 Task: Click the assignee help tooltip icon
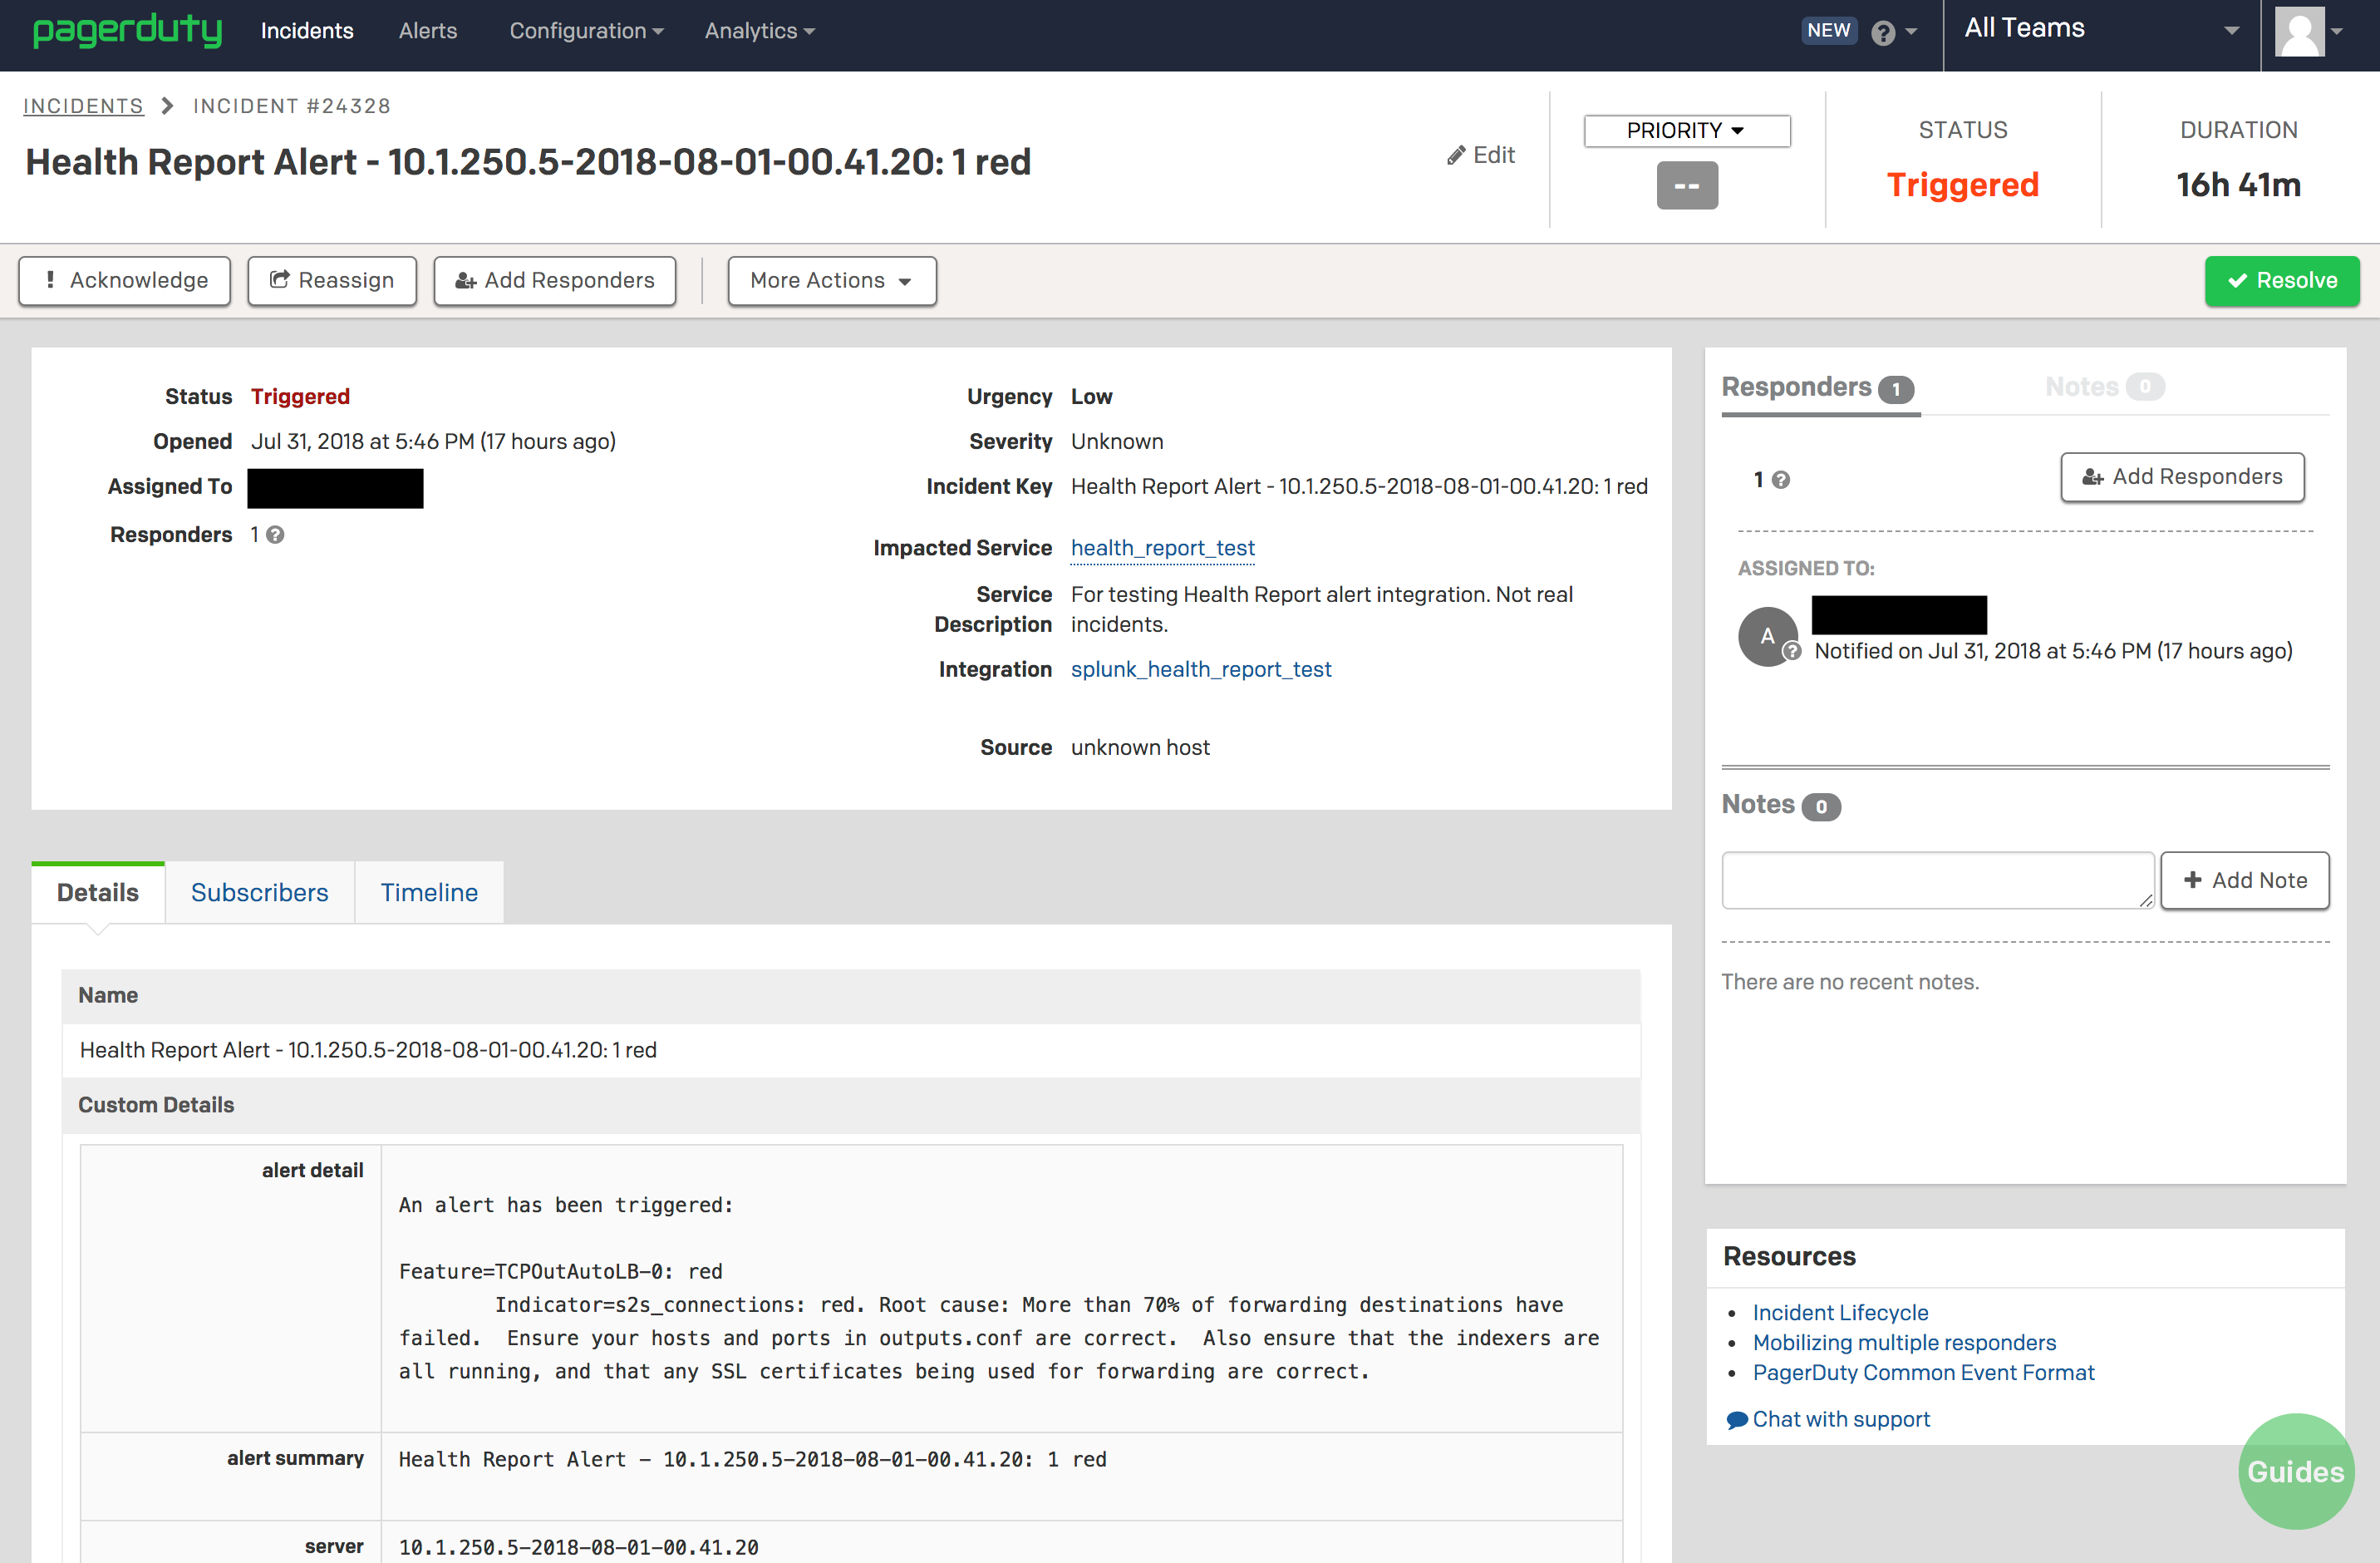point(1792,650)
